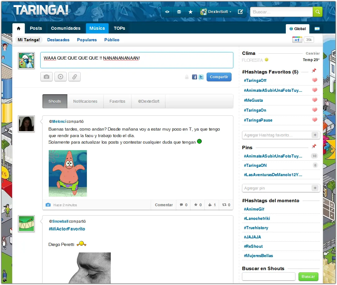The width and height of the screenshot is (337, 285).
Task: Pin the Hashtags Favoritos panel
Action: [x=314, y=71]
